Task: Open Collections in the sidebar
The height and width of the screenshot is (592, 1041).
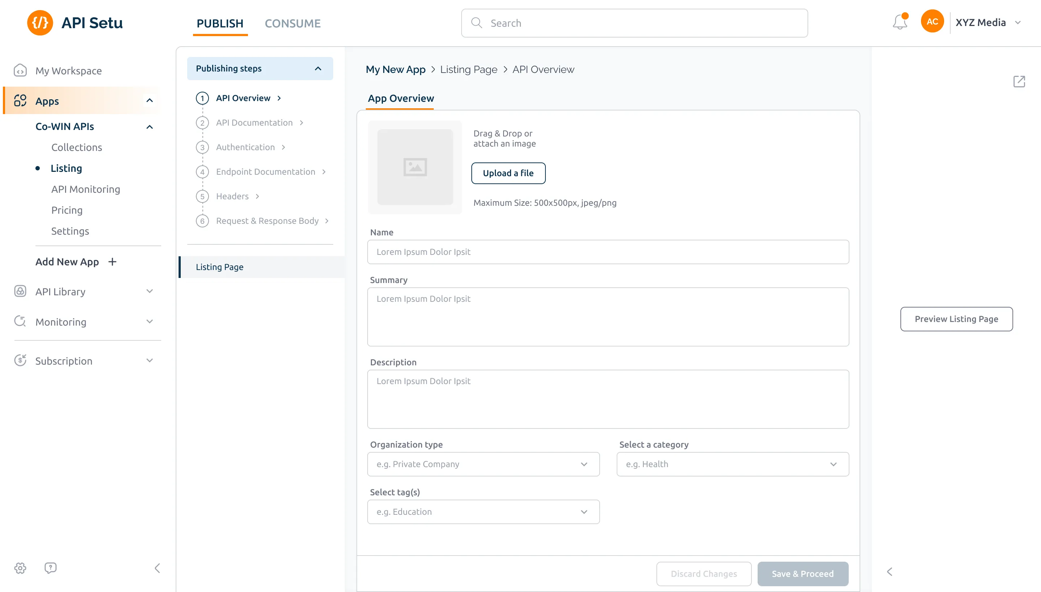Action: pyautogui.click(x=77, y=147)
